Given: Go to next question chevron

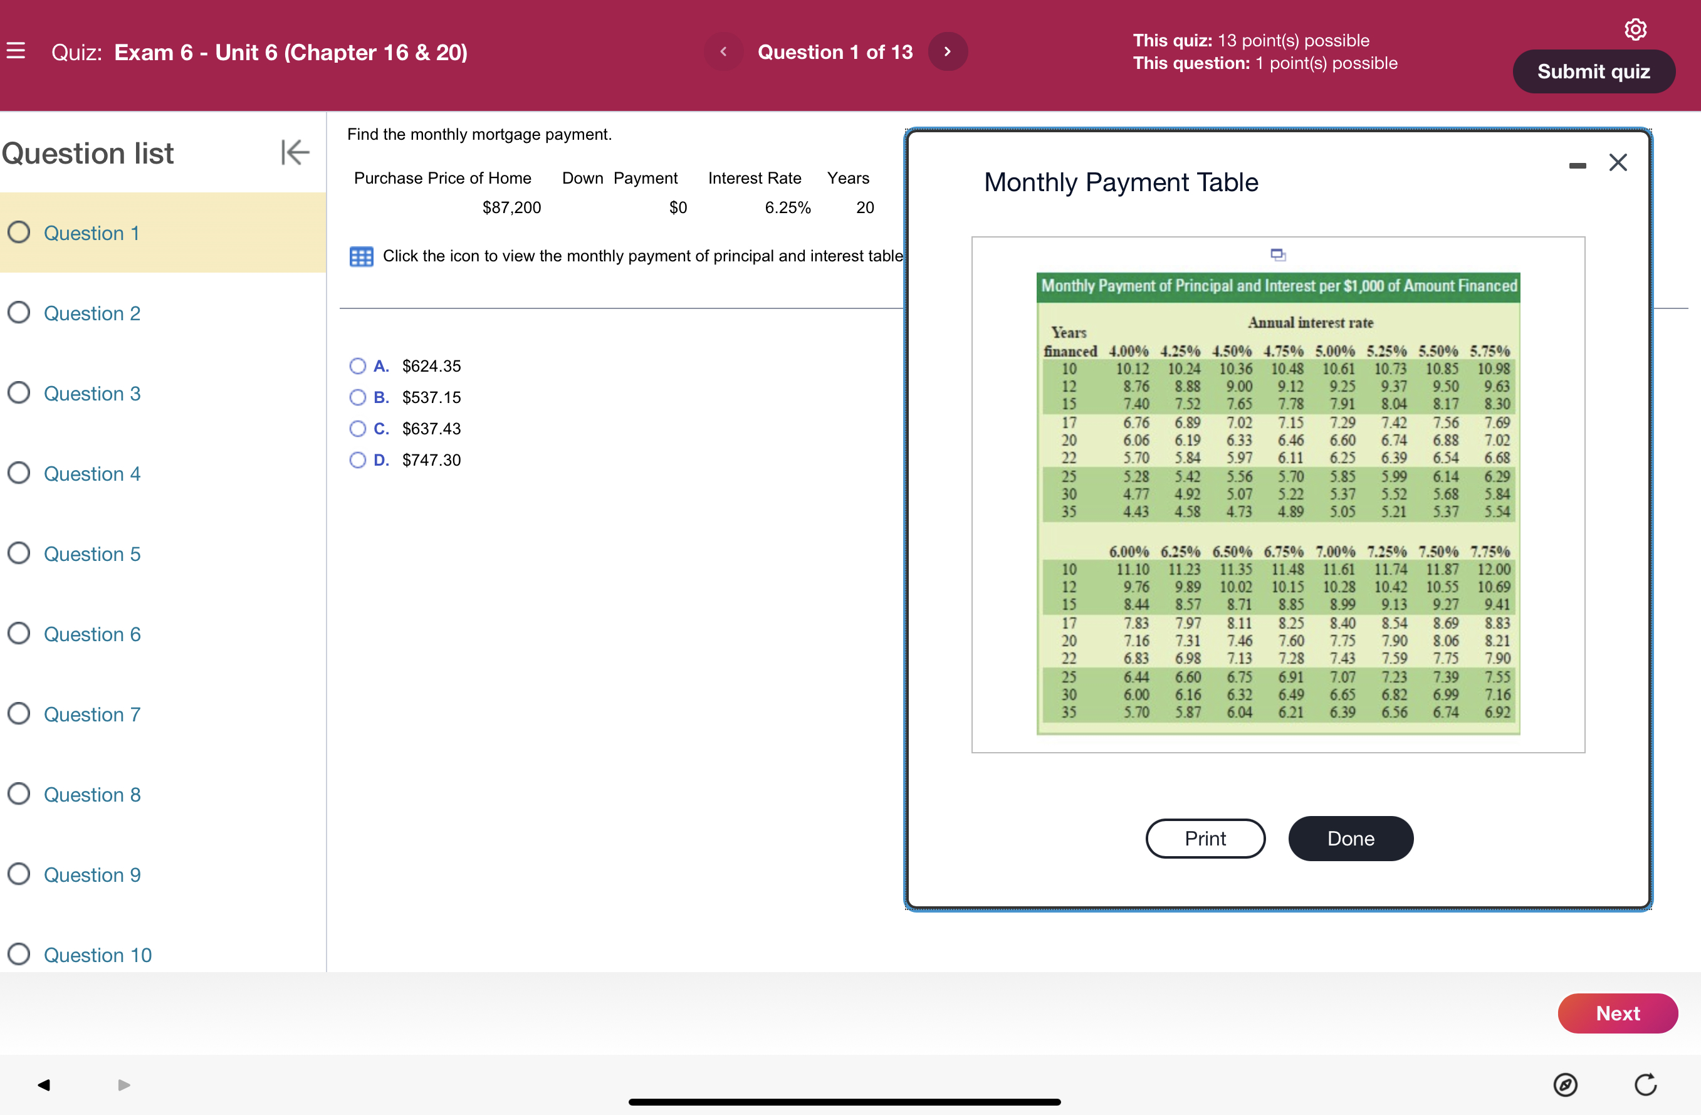Looking at the screenshot, I should pos(948,51).
